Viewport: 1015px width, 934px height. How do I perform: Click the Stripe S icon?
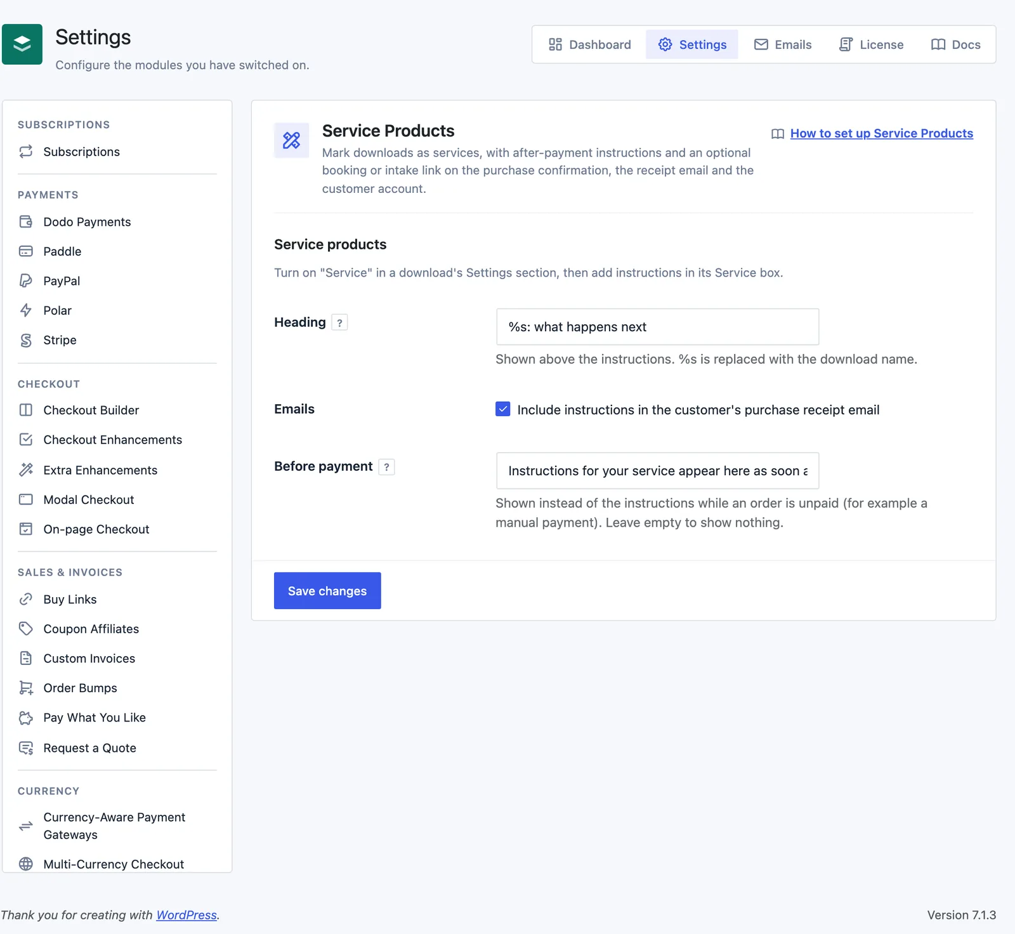coord(26,340)
